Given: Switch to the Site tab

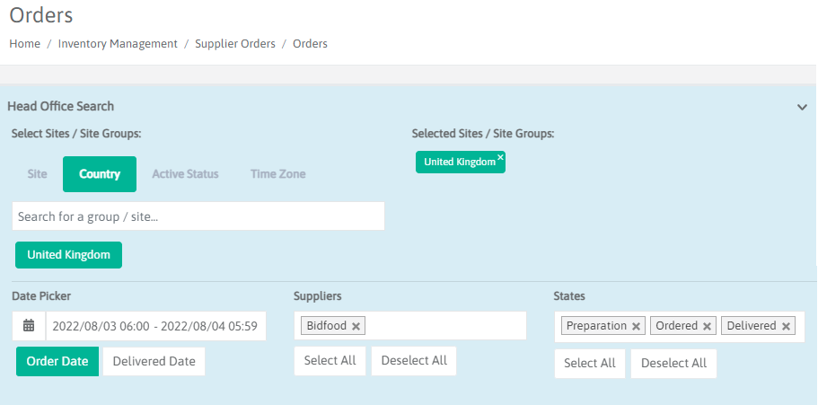Looking at the screenshot, I should click(37, 174).
